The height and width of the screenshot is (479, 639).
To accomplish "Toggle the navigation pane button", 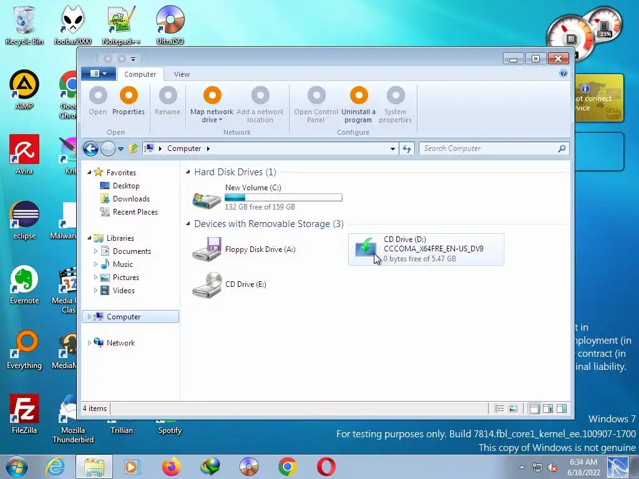I will coord(534,409).
